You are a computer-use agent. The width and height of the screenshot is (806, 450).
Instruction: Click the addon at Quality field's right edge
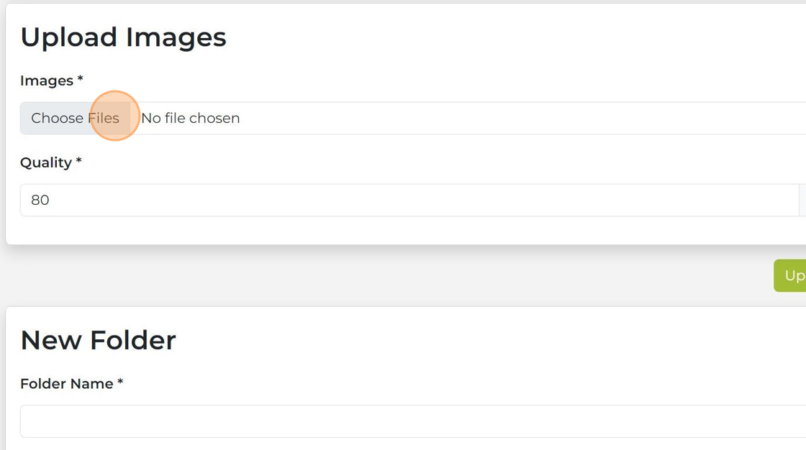[802, 200]
